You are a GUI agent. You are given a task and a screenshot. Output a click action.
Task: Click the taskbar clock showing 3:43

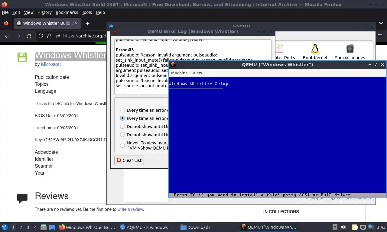pos(381,227)
